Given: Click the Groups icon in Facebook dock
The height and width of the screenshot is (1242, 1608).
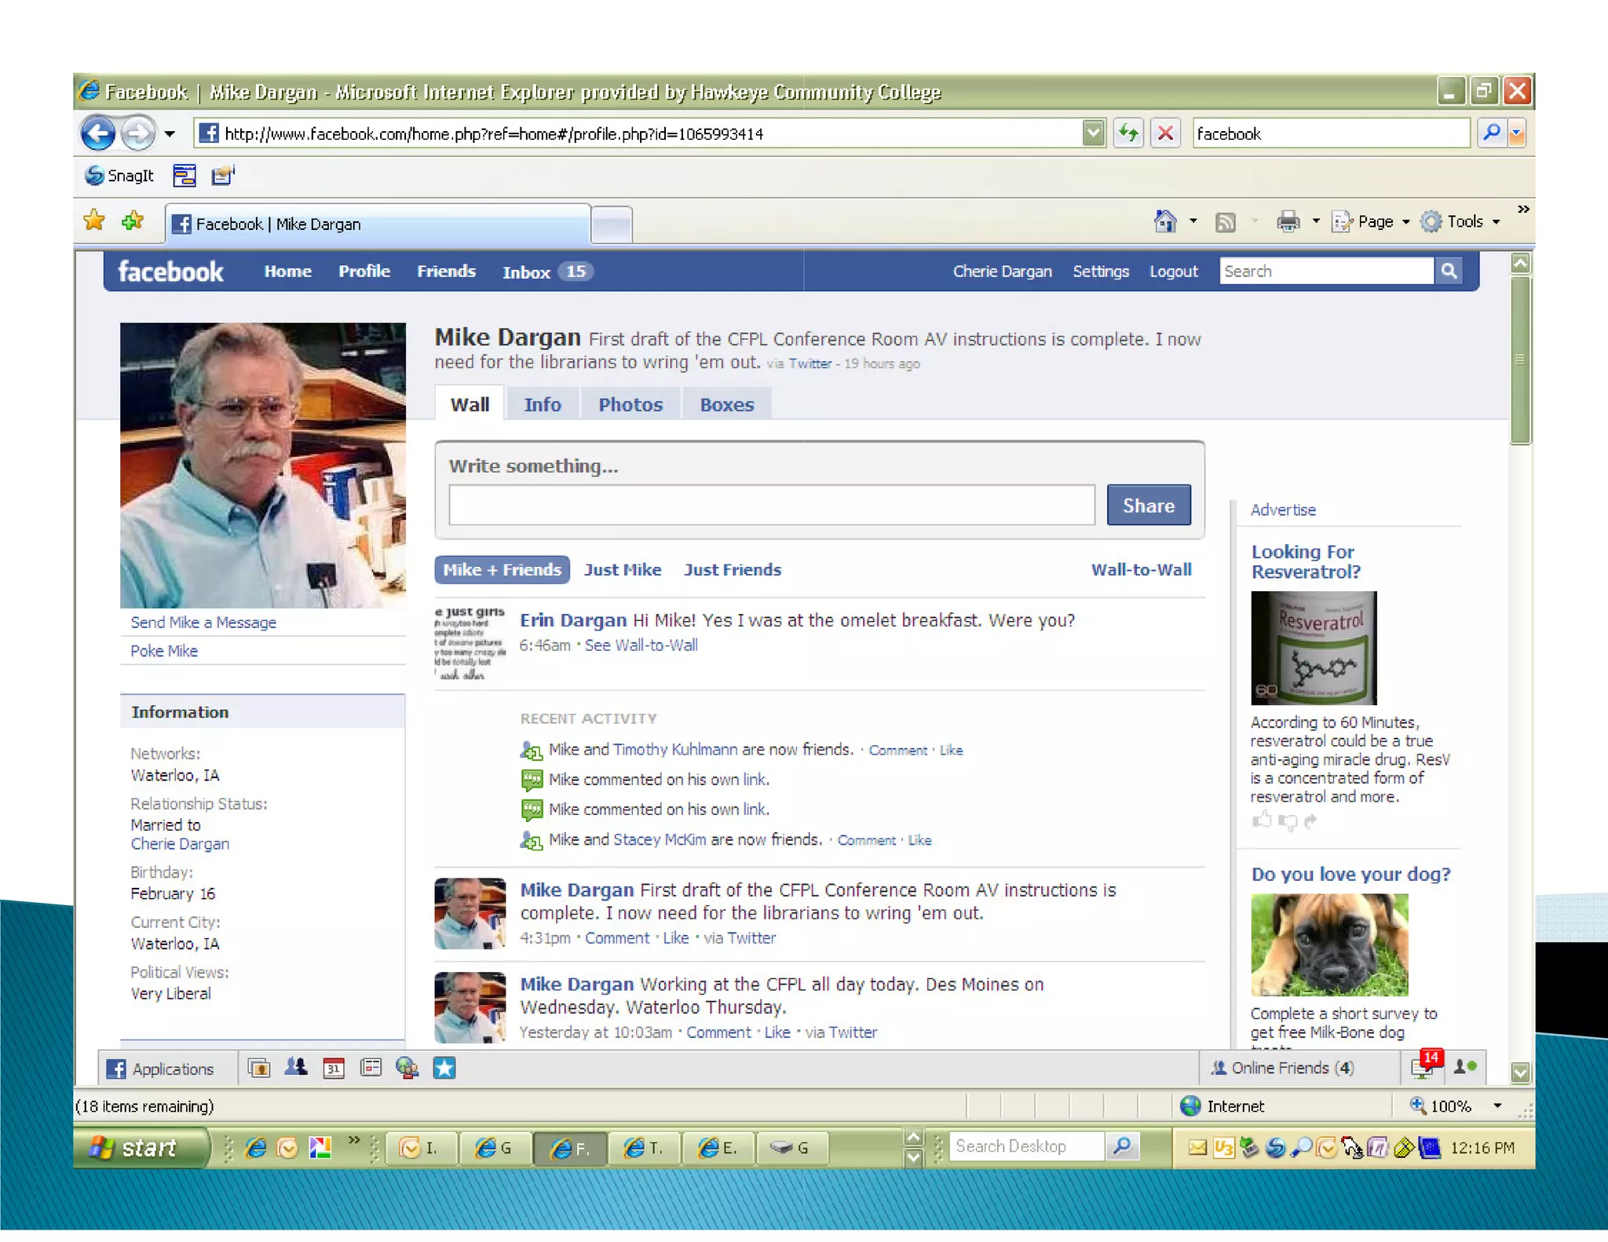Looking at the screenshot, I should (x=295, y=1067).
